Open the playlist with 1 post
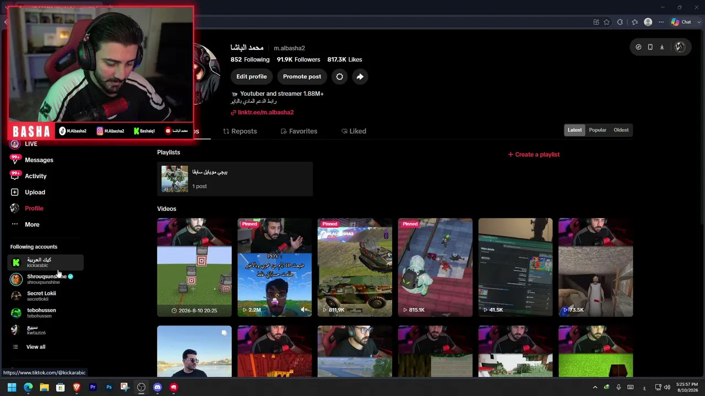 tap(235, 179)
